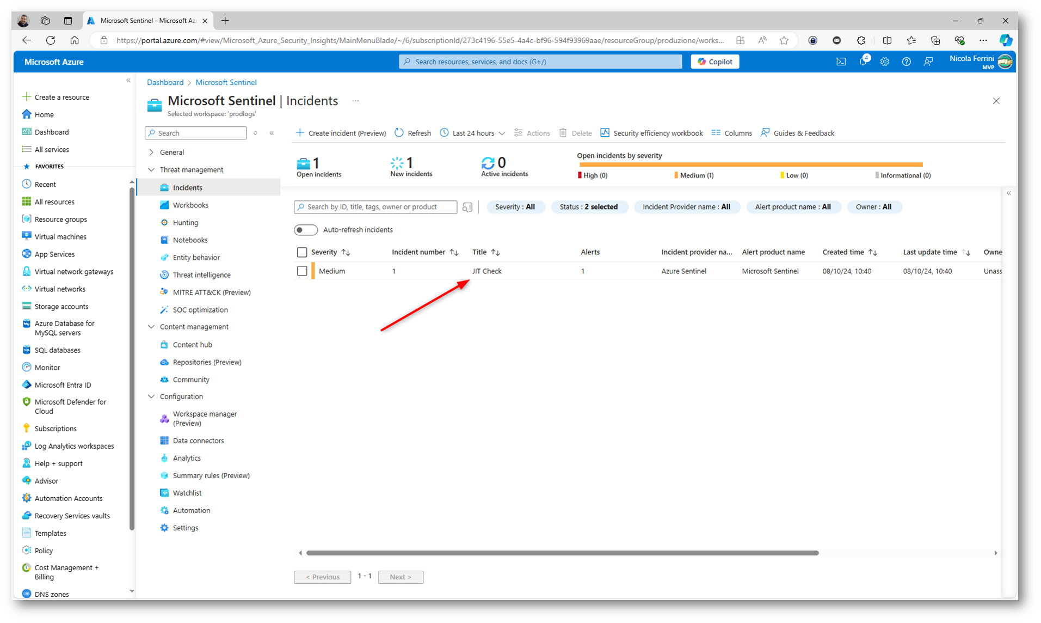Open Microsoft Entra ID favorite
Image resolution: width=1041 pixels, height=623 pixels.
pos(63,385)
